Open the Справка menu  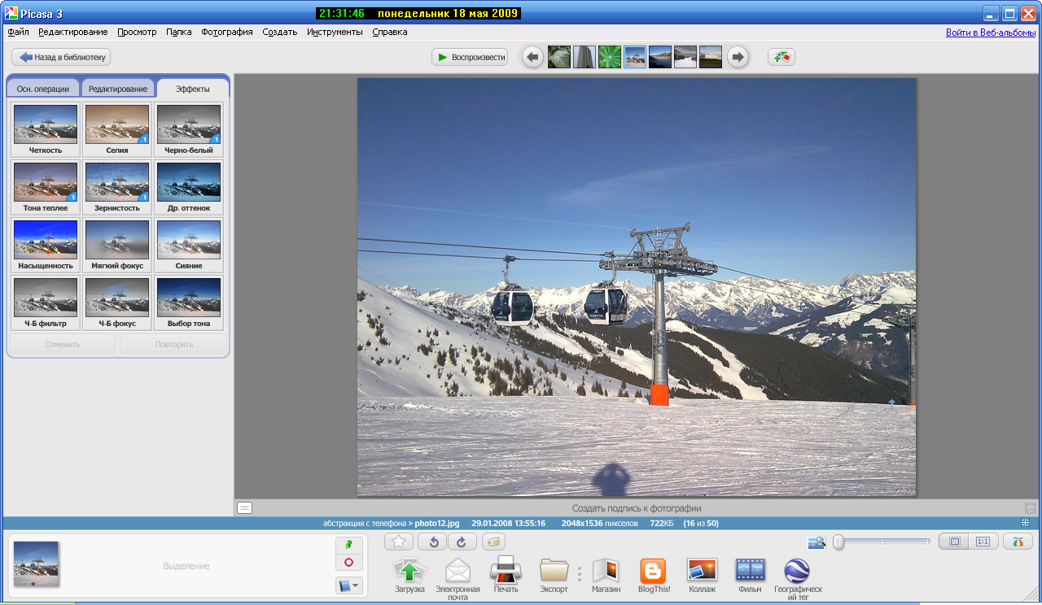click(390, 33)
